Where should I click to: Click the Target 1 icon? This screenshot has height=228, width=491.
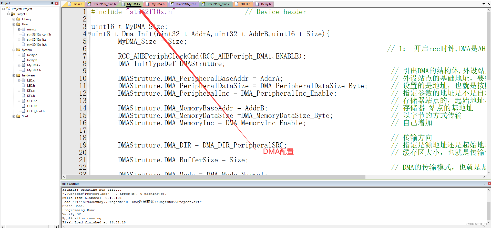click(13, 14)
